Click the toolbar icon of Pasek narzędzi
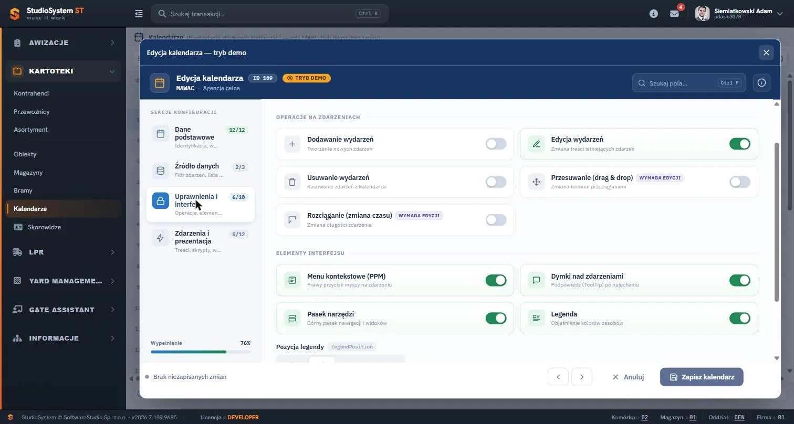This screenshot has height=424, width=794. tap(292, 318)
